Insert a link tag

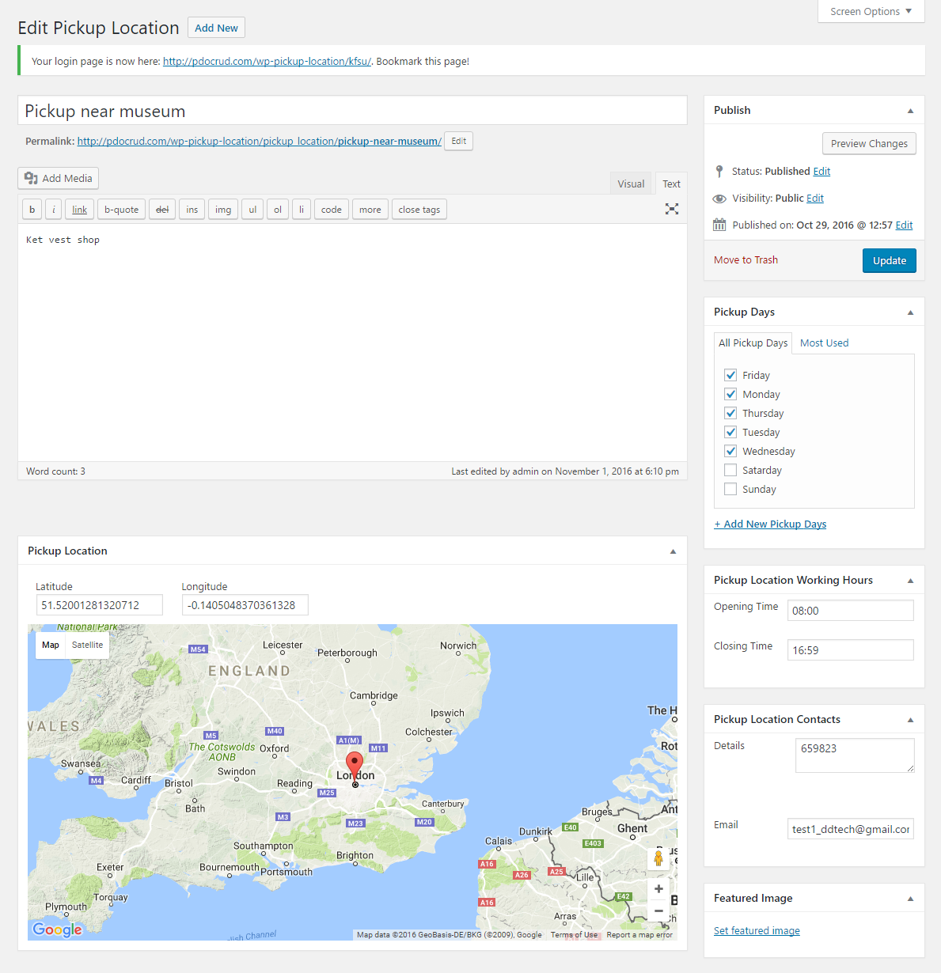(80, 210)
